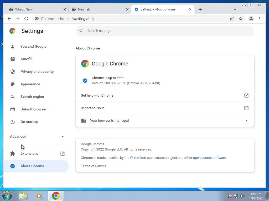This screenshot has width=269, height=201.
Task: Reload the current page
Action: coord(26,19)
